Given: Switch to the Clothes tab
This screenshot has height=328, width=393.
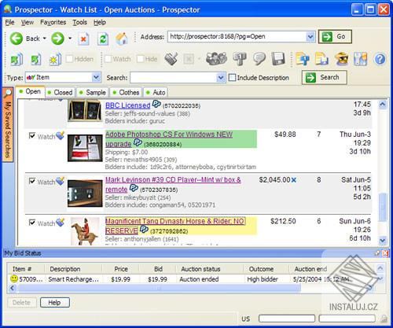Looking at the screenshot, I should tap(126, 92).
